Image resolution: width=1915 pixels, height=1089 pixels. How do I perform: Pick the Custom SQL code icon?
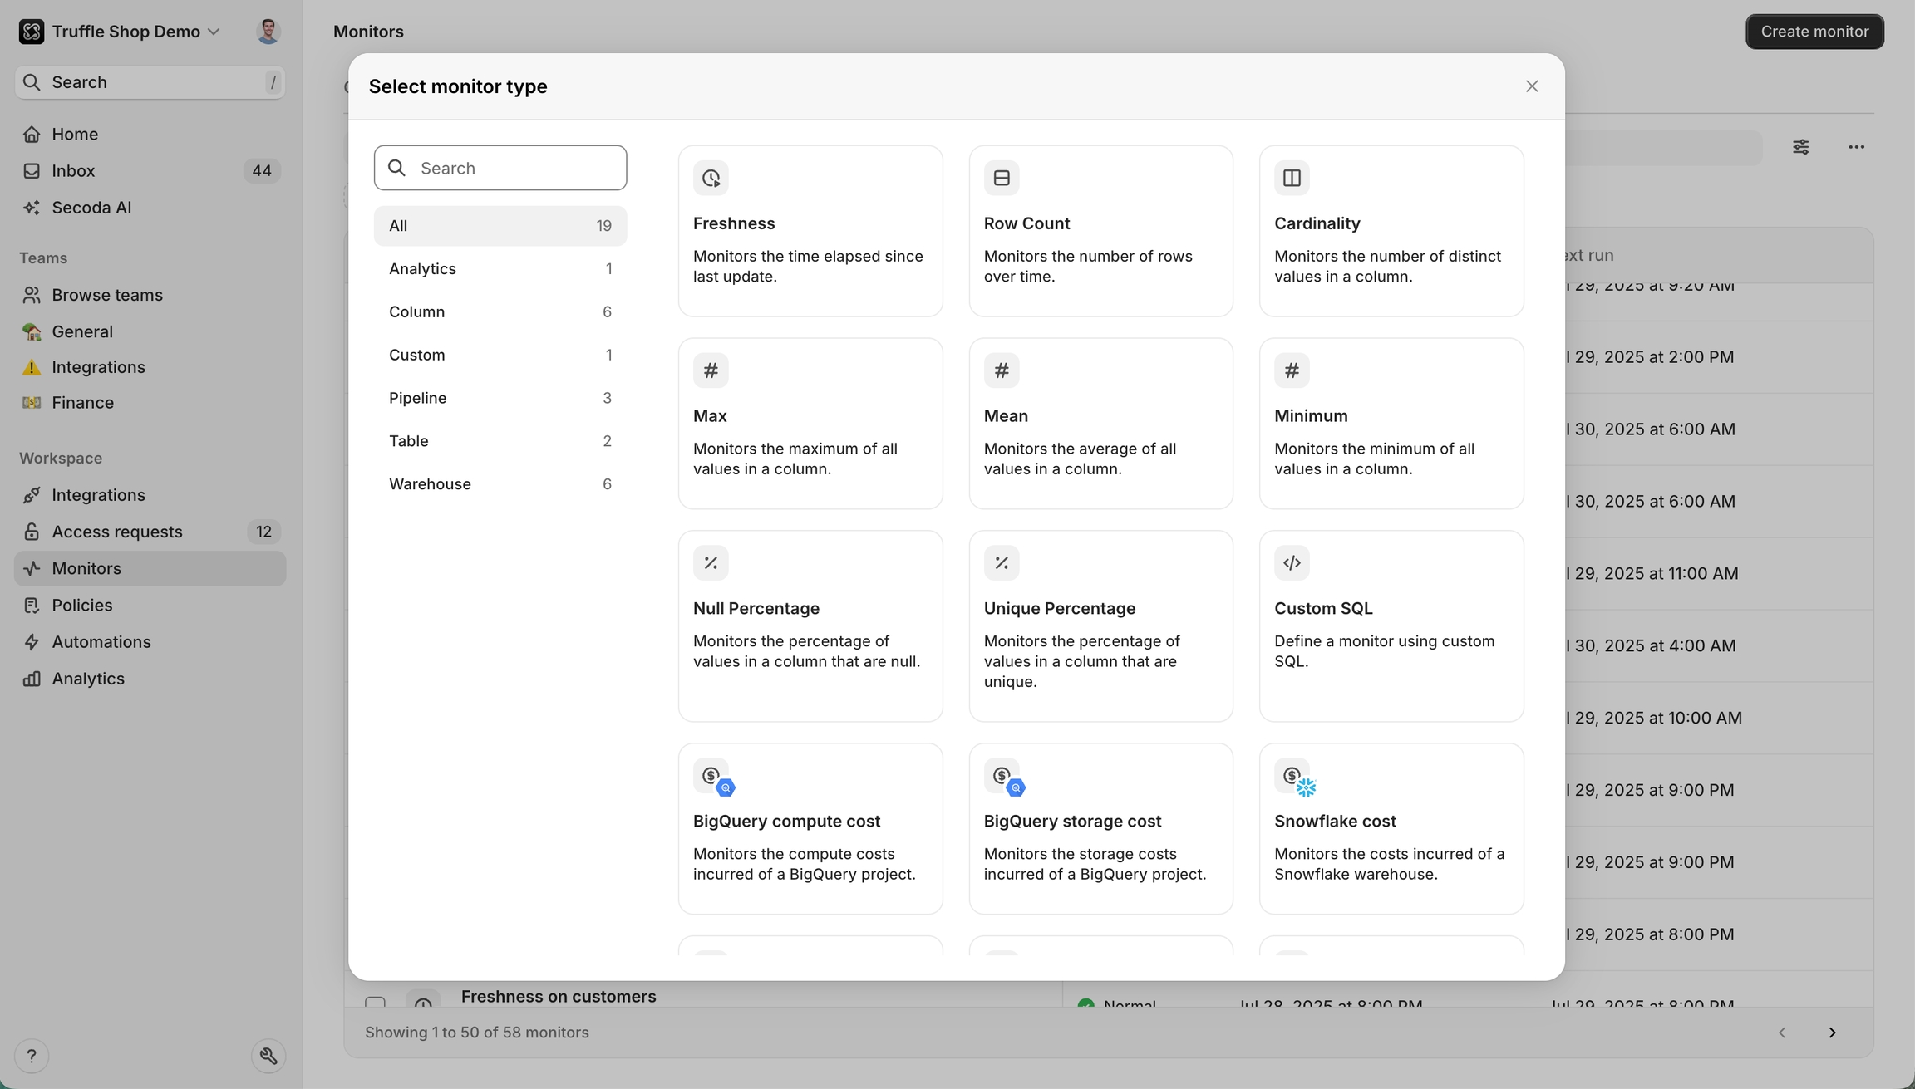coord(1291,563)
